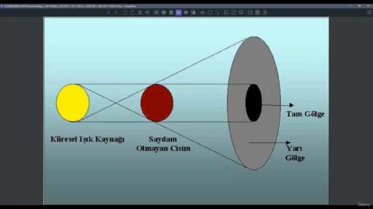Open the Go to image dialog
Image resolution: width=373 pixels, height=209 pixels.
(217, 13)
